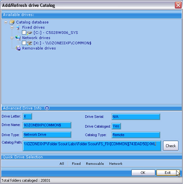Select [C:] - C5028W006_SYS entry
The width and height of the screenshot is (183, 184).
click(x=56, y=33)
